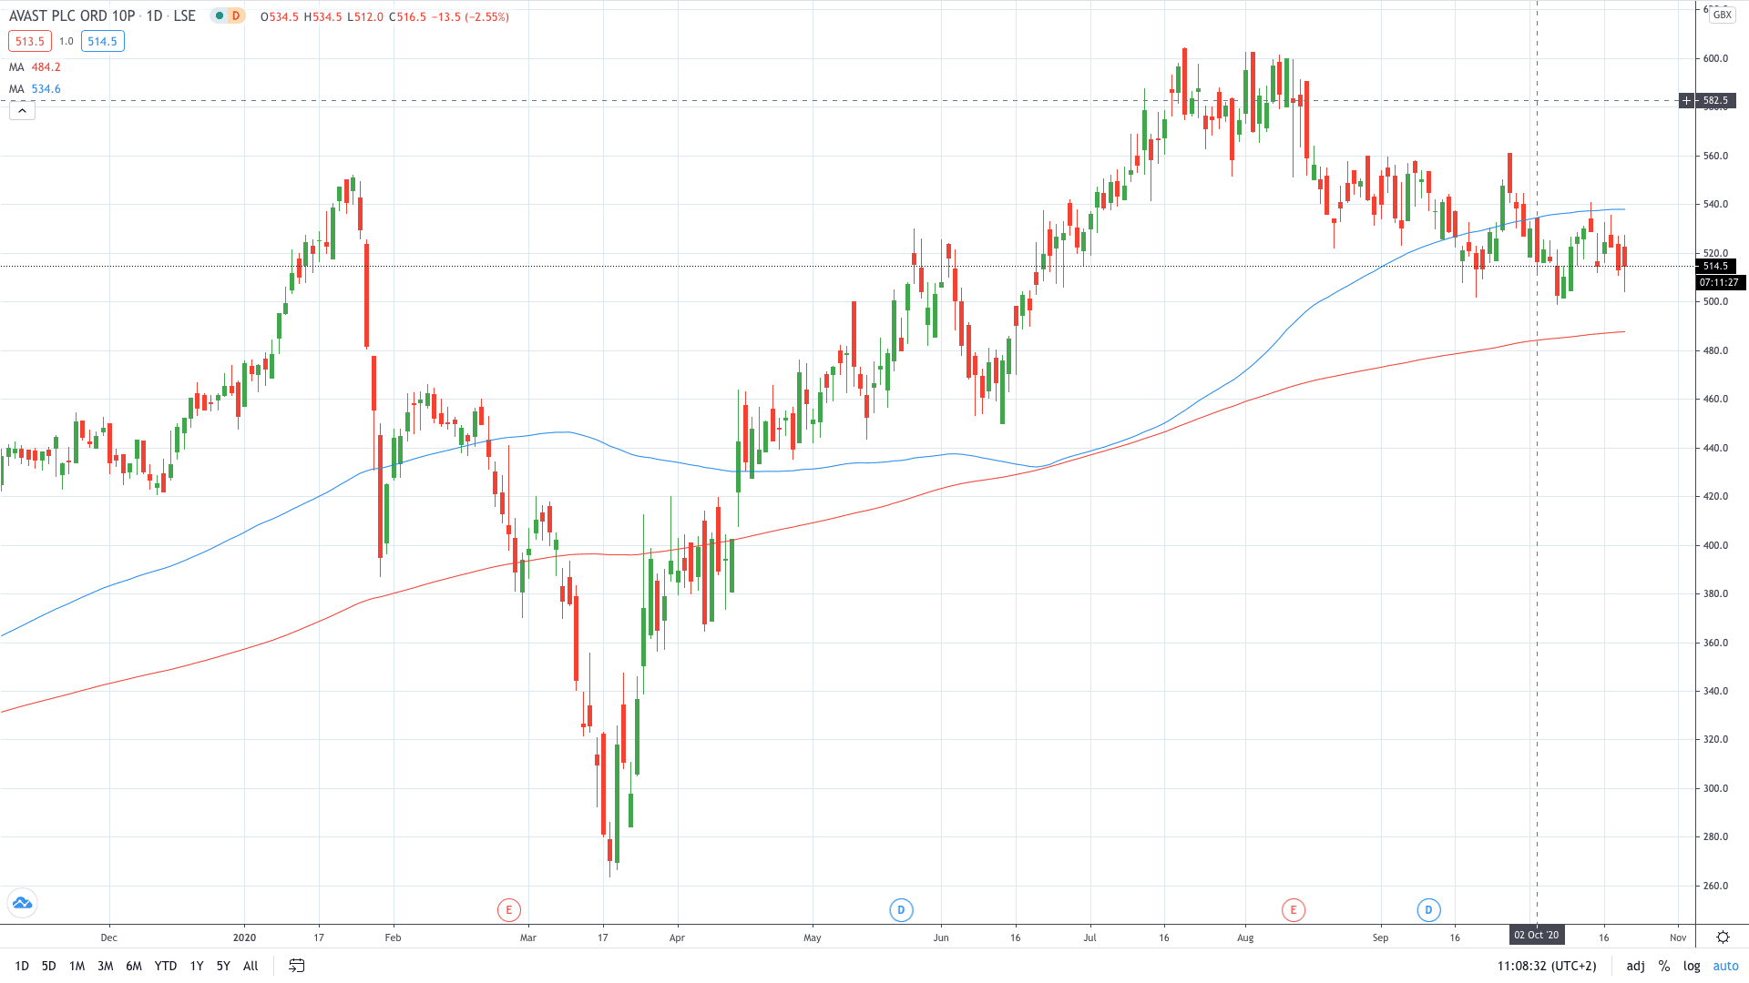This screenshot has height=983, width=1749.
Task: Click the orange D delayed-data badge
Action: point(236,16)
